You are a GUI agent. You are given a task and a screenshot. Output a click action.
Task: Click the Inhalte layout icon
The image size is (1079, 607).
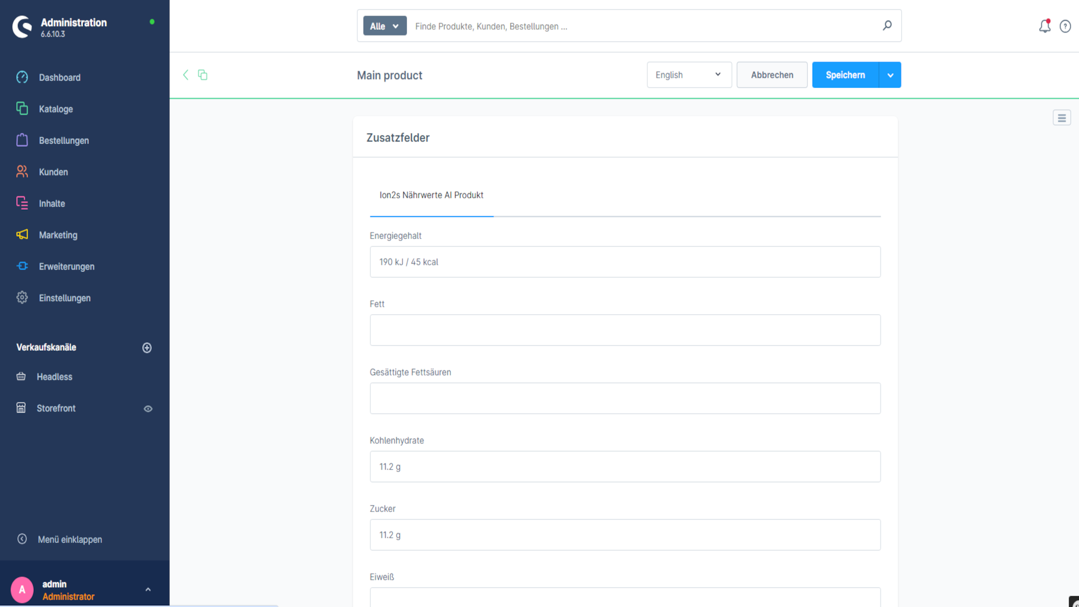click(x=22, y=203)
